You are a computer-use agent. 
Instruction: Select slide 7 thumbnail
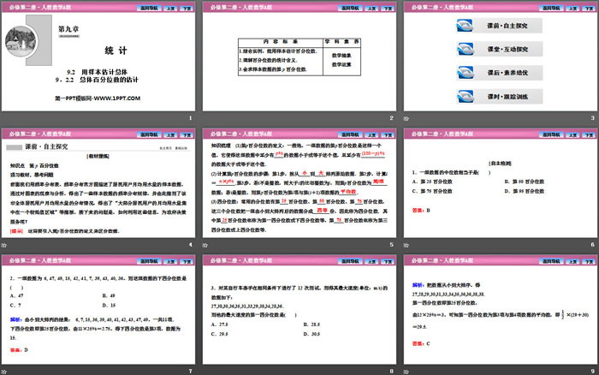[x=98, y=309]
